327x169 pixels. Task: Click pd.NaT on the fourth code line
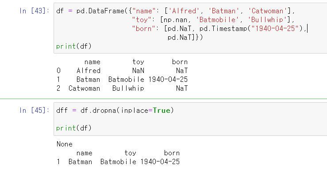click(x=179, y=37)
